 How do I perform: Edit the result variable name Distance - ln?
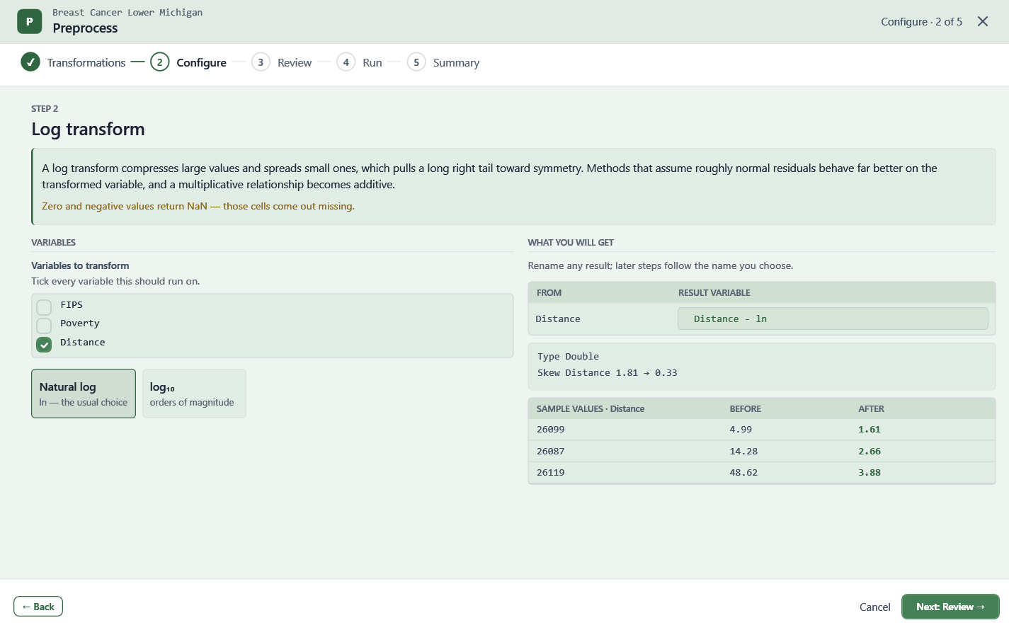(833, 319)
